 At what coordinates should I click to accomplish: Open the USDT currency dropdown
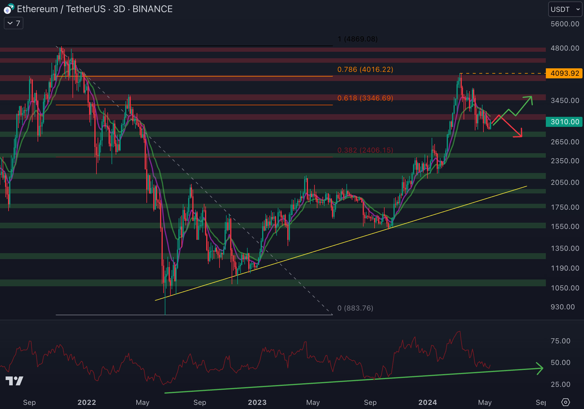pyautogui.click(x=565, y=9)
